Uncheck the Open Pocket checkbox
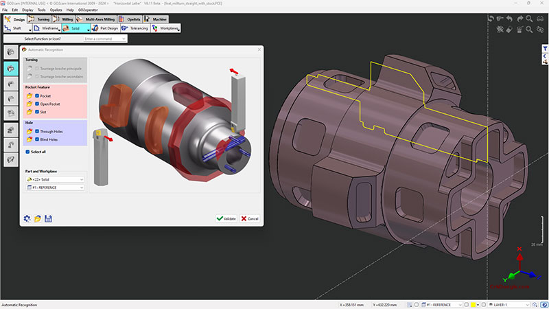 [x=37, y=104]
